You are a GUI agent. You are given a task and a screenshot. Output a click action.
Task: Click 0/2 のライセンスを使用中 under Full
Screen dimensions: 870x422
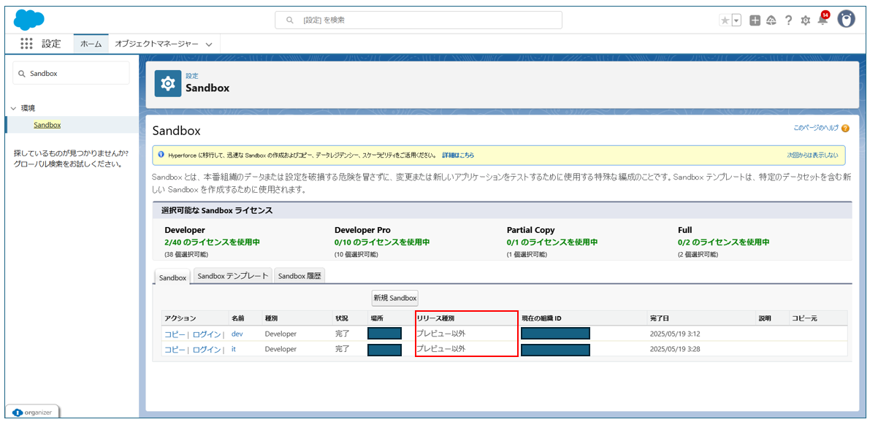(x=723, y=242)
